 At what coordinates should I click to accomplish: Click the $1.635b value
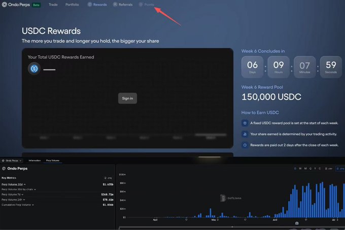(x=108, y=184)
